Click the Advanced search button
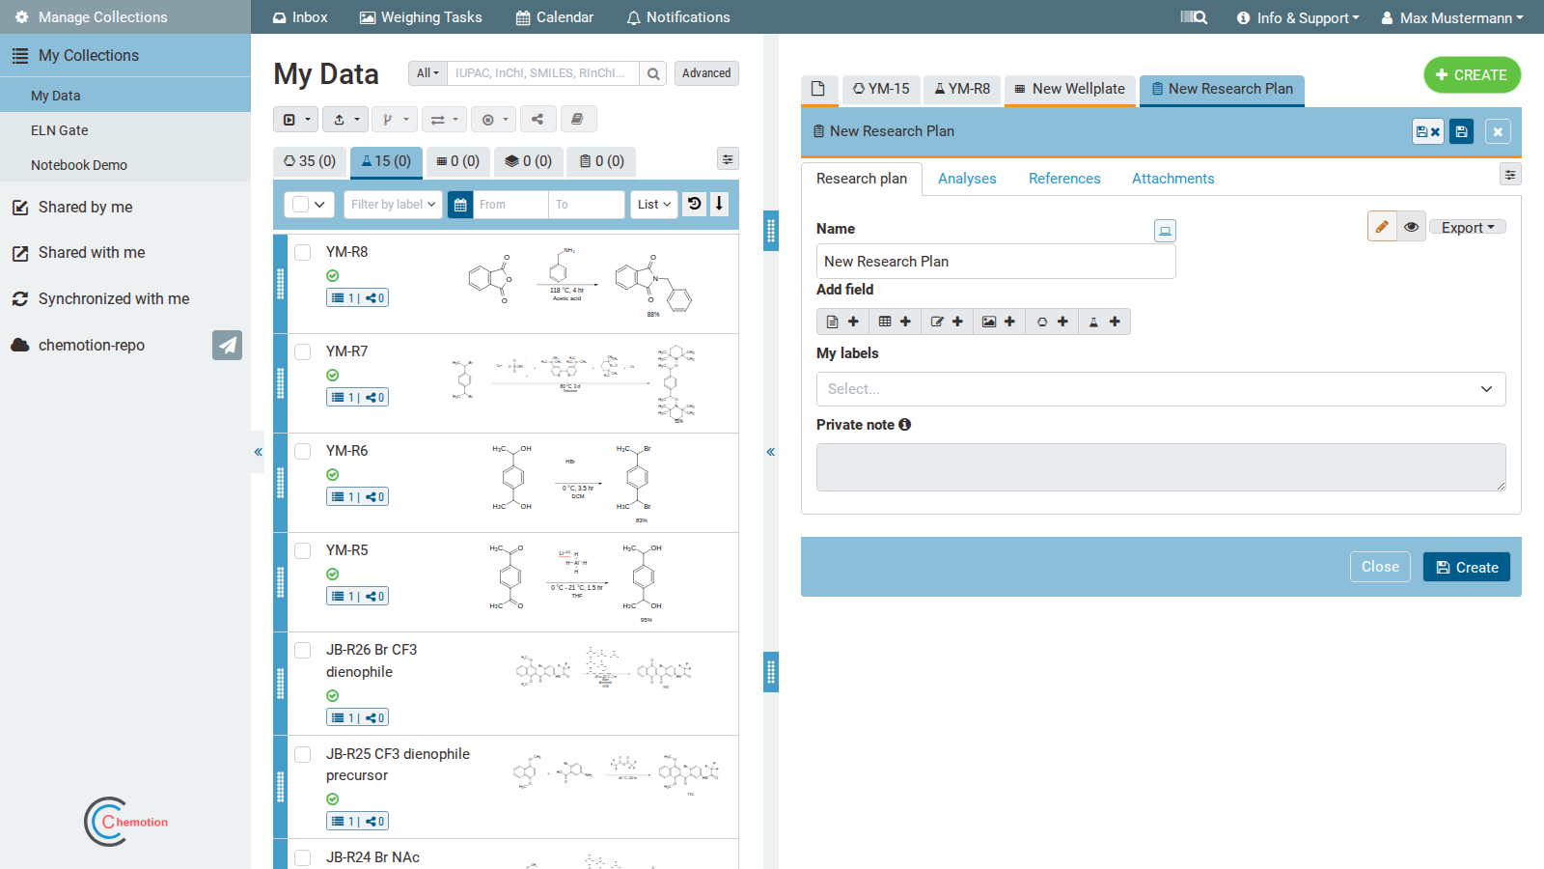The image size is (1544, 869). pos(706,73)
